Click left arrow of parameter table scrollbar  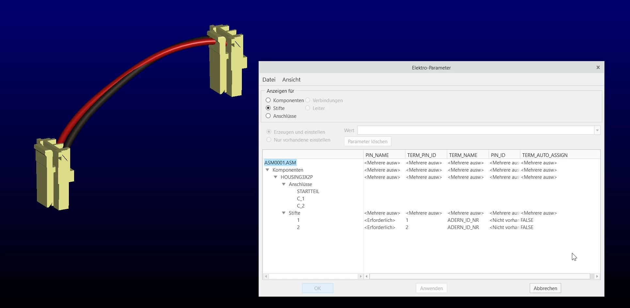(367, 276)
